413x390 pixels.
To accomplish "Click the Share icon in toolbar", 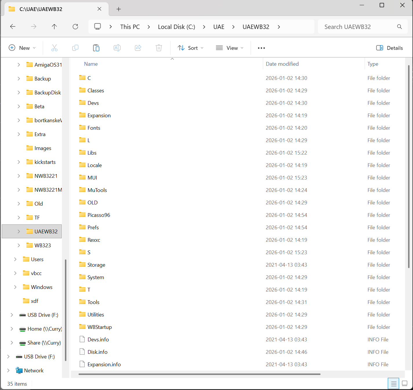I will pos(138,48).
